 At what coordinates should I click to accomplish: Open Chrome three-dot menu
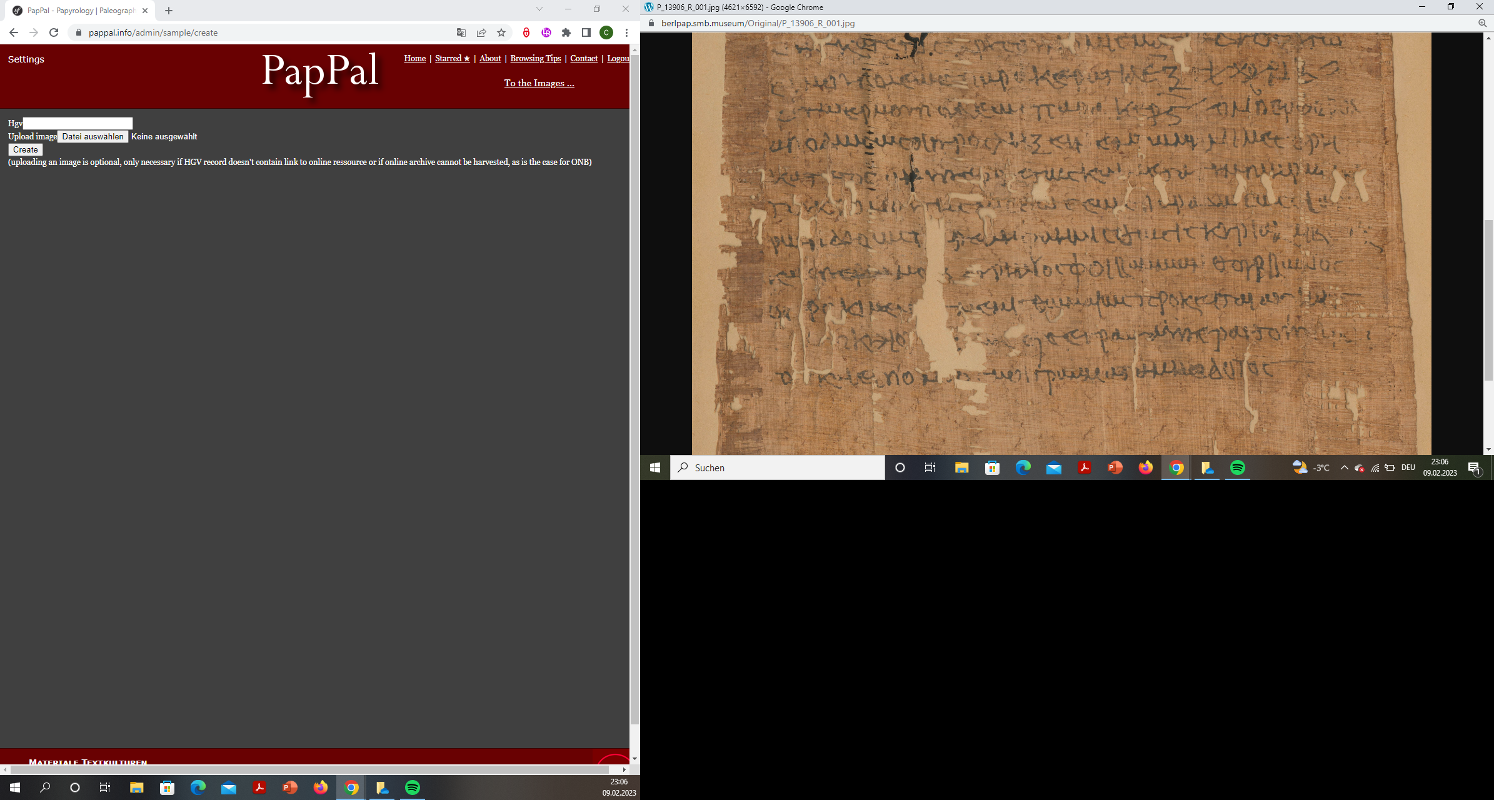(626, 32)
